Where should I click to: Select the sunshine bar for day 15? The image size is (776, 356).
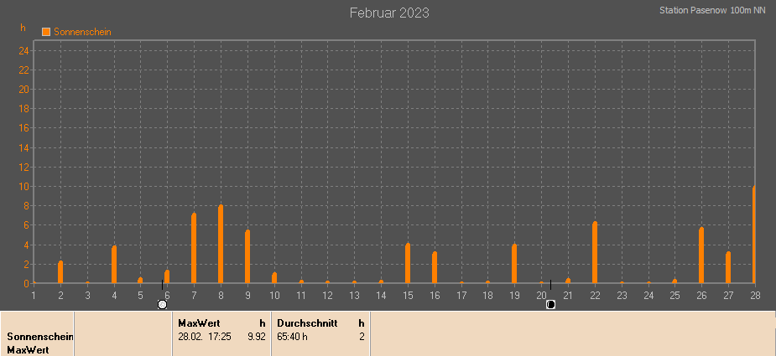(x=408, y=264)
